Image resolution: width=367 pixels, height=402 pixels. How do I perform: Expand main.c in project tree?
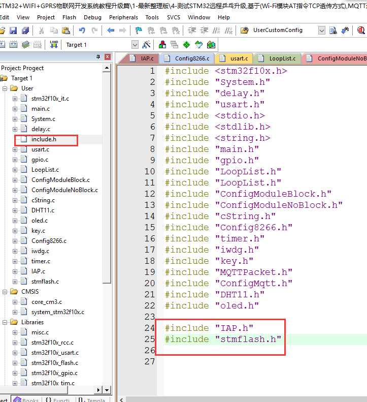pyautogui.click(x=15, y=109)
